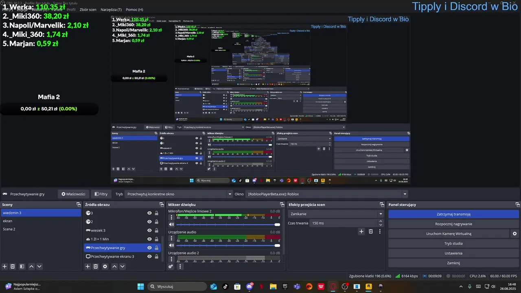This screenshot has width=521, height=293.
Task: Remove selected source with trash icon
Action: pyautogui.click(x=96, y=267)
